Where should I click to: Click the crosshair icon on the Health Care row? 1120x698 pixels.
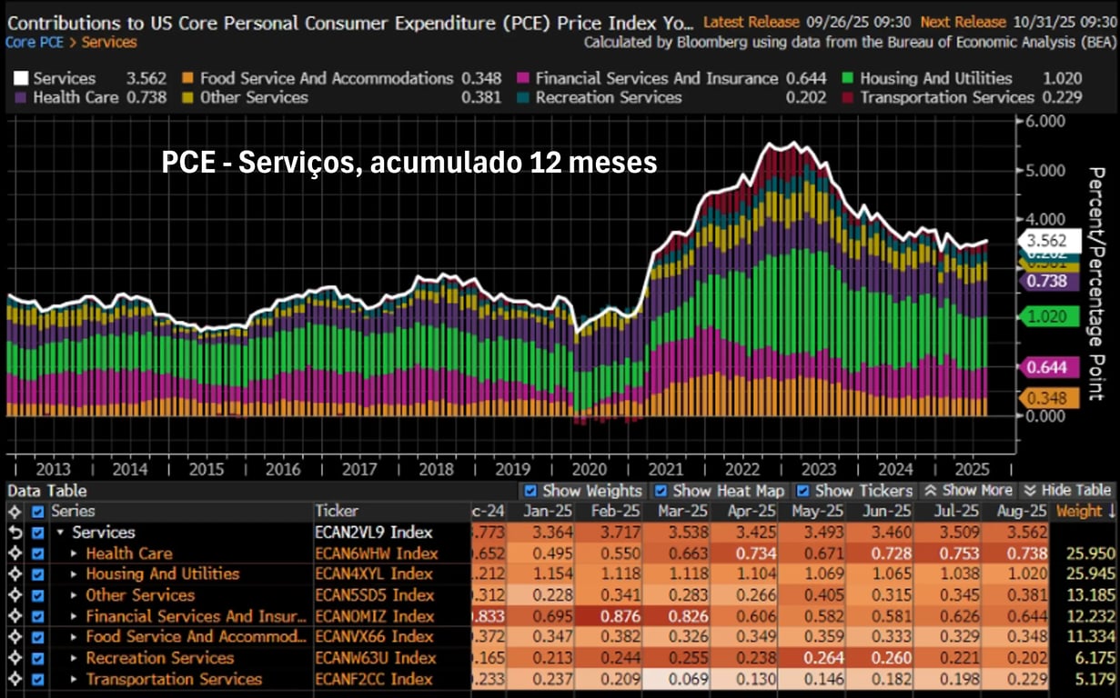[x=15, y=553]
